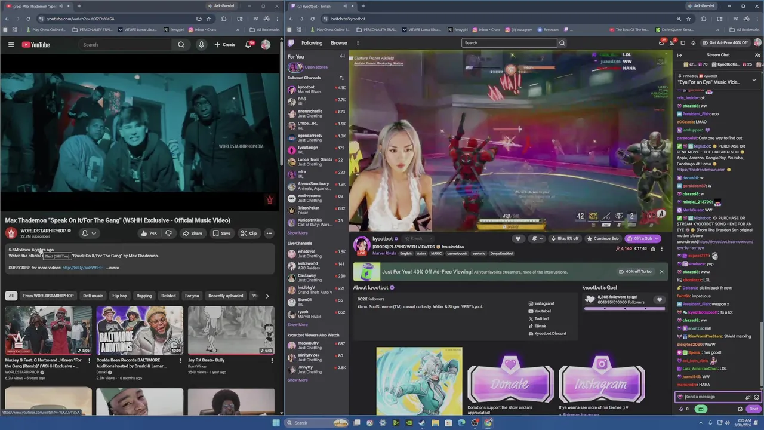Click 'Get Ad-Free 40% Off' button
The height and width of the screenshot is (430, 764).
coord(725,43)
